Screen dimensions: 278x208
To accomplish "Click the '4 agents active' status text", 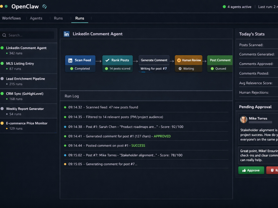I will tap(239, 7).
